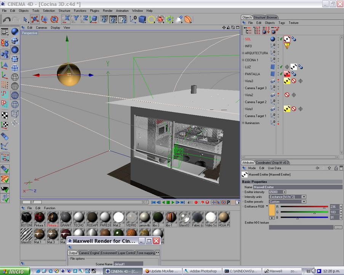Click the yellow warning tag on INFO
The height and width of the screenshot is (275, 344).
287,46
